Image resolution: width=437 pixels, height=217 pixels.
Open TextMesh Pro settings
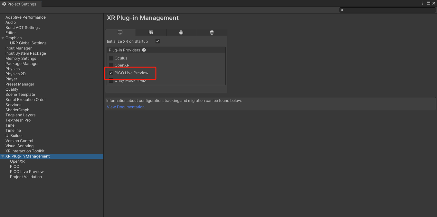point(18,120)
